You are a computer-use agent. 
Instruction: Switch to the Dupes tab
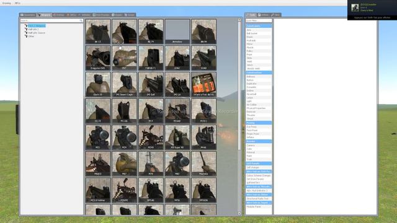click(x=117, y=15)
